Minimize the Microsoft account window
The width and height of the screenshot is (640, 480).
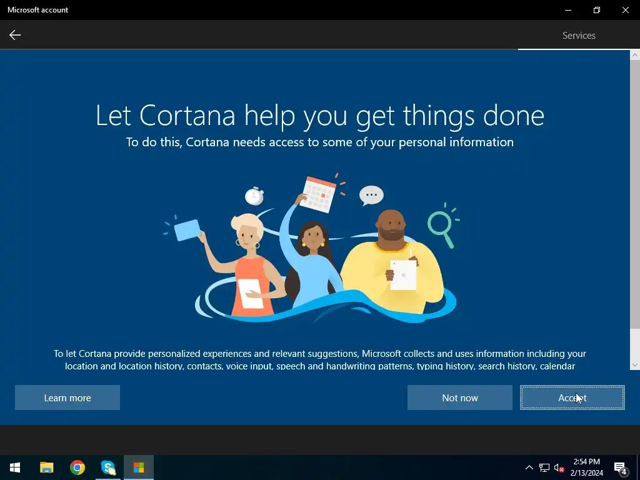tap(567, 10)
